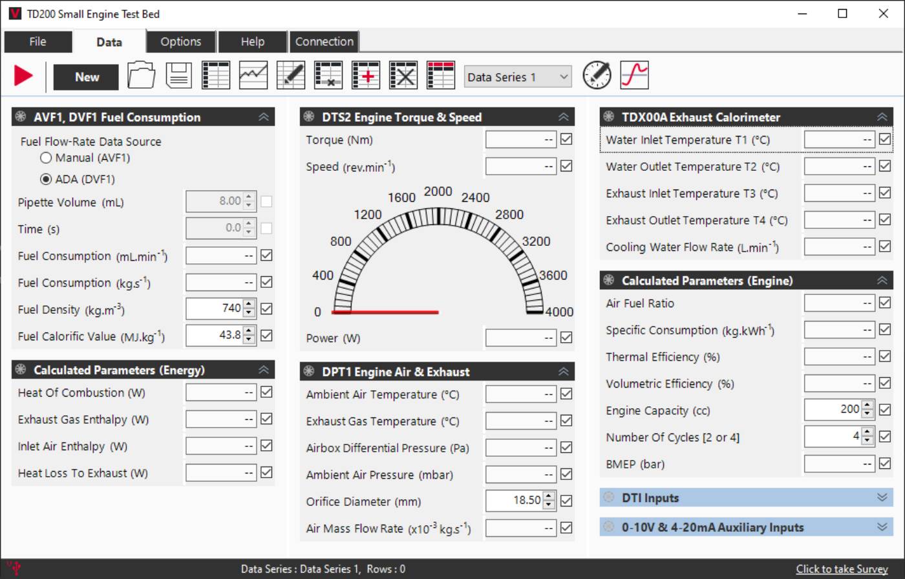Collapse the TDX00A Exhaust Calorimeter panel
905x579 pixels.
[x=882, y=116]
